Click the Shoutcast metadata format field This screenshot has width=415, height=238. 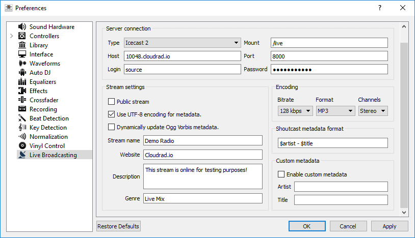click(333, 143)
